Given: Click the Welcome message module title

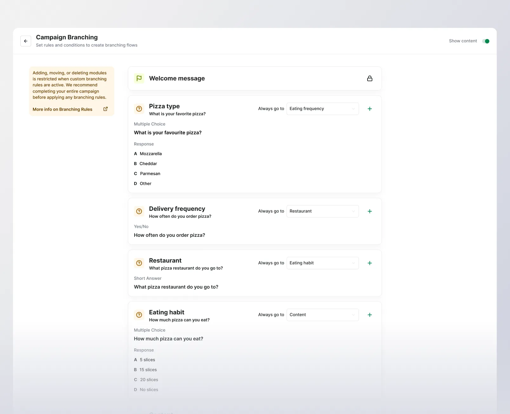Looking at the screenshot, I should (177, 78).
